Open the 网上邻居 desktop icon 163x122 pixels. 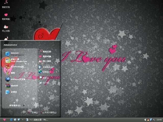pos(6,28)
